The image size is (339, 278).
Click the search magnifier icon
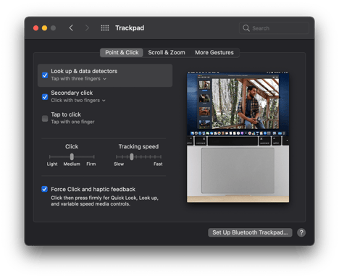point(246,28)
